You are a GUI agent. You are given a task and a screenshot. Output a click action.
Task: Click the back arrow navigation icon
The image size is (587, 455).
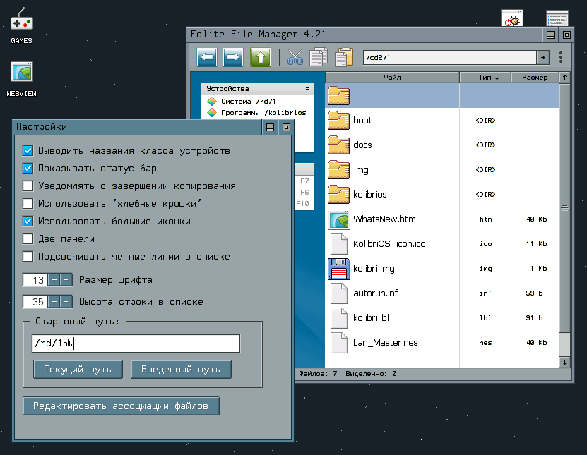(207, 57)
